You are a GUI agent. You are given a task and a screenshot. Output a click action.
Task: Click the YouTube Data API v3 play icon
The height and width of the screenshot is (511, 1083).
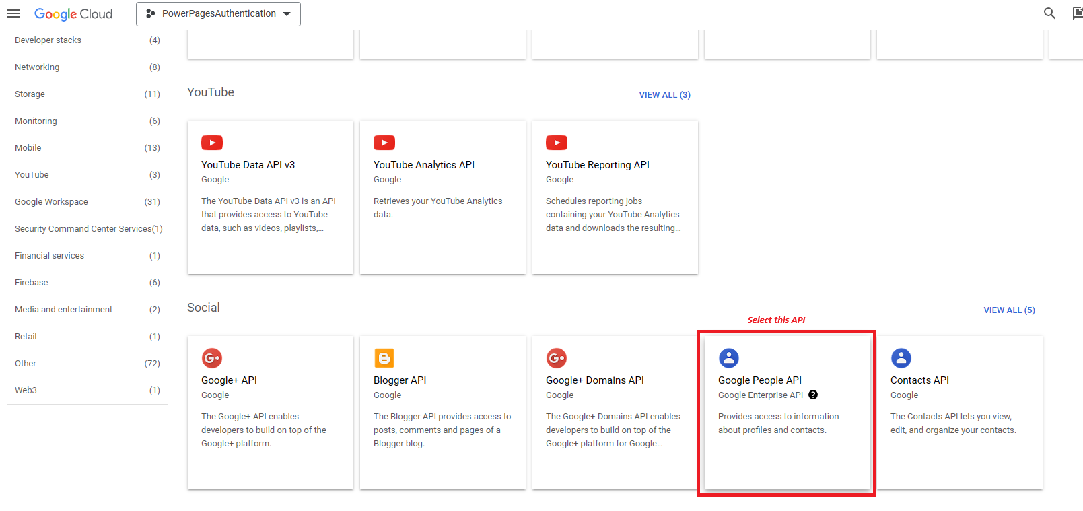click(x=212, y=143)
